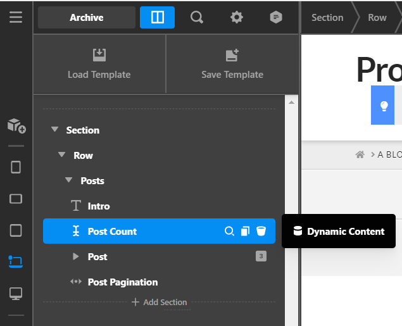
Task: Open the add elements cube icon
Action: [x=16, y=125]
